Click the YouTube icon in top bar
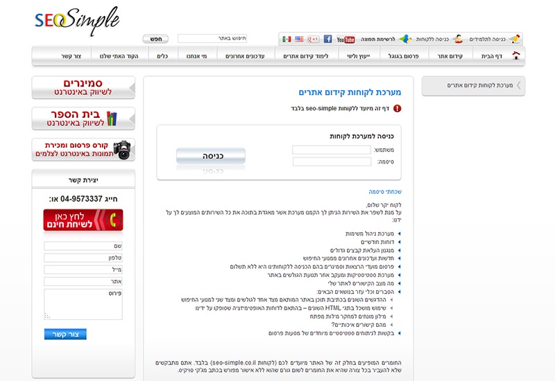The height and width of the screenshot is (381, 555). click(345, 39)
